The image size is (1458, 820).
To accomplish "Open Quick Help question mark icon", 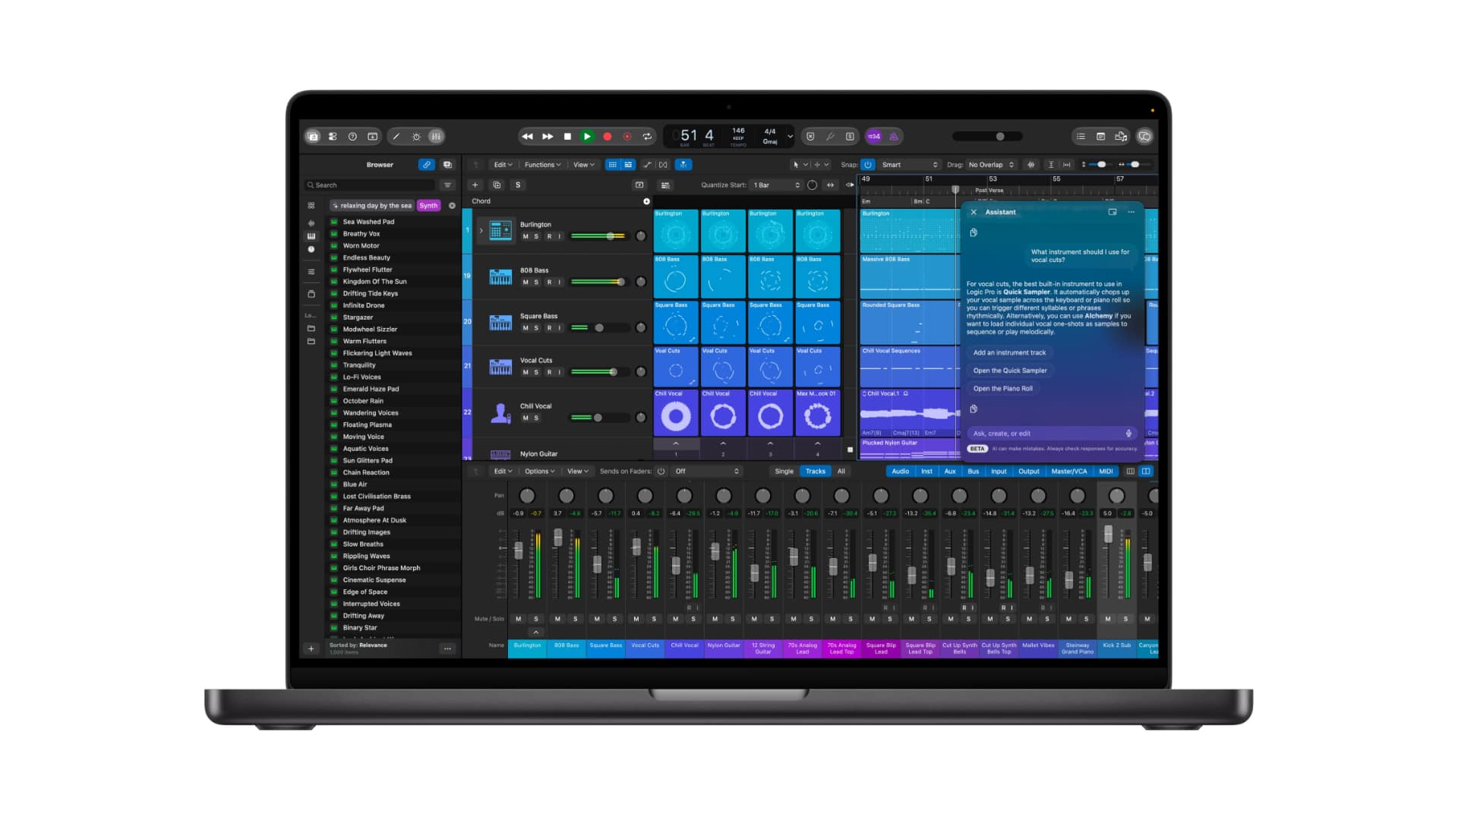I will [x=352, y=137].
